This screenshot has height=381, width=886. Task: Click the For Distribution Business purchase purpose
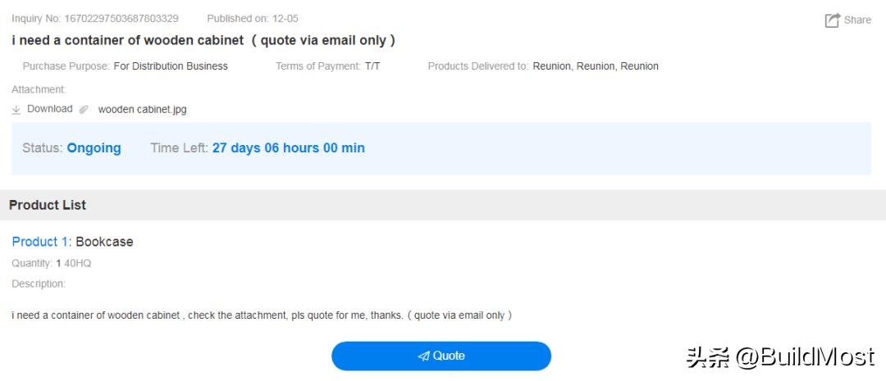click(171, 66)
